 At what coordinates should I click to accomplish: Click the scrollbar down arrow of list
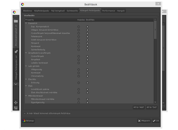(155, 102)
